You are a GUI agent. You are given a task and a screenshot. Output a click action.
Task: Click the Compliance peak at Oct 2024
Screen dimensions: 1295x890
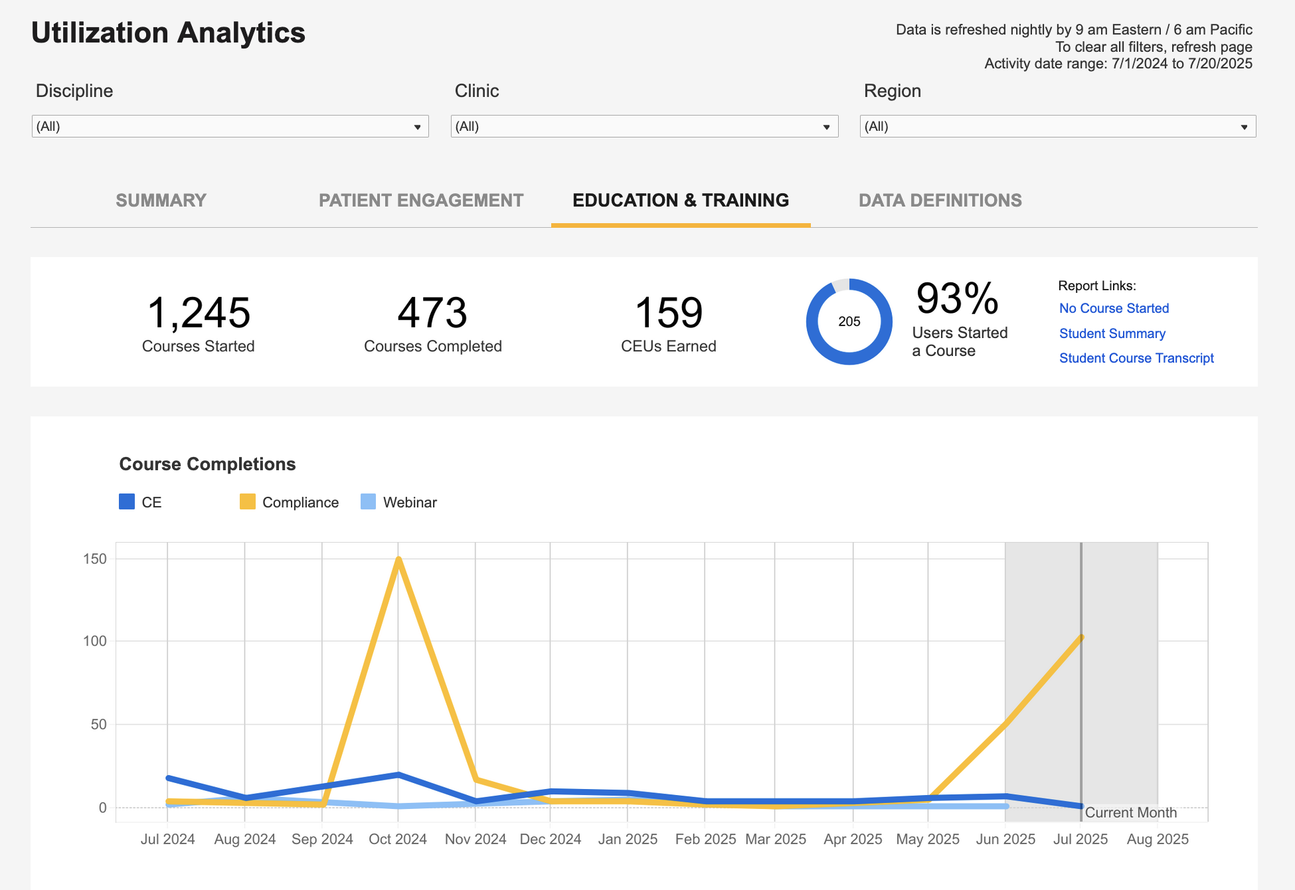pyautogui.click(x=398, y=559)
